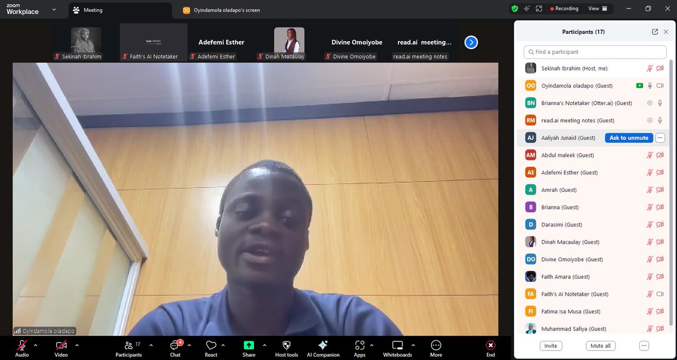Open the More options menu
The width and height of the screenshot is (677, 360).
coord(436,348)
